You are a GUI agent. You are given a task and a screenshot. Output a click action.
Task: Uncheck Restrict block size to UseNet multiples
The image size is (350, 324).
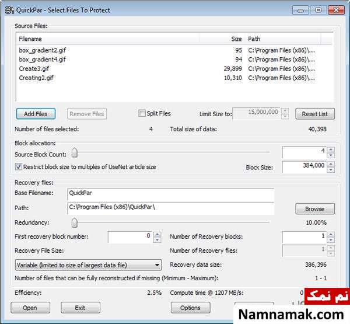coord(18,167)
